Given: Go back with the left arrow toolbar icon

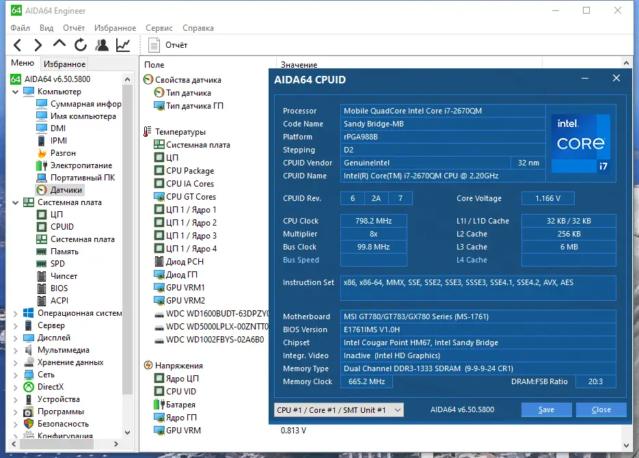Looking at the screenshot, I should pyautogui.click(x=17, y=45).
